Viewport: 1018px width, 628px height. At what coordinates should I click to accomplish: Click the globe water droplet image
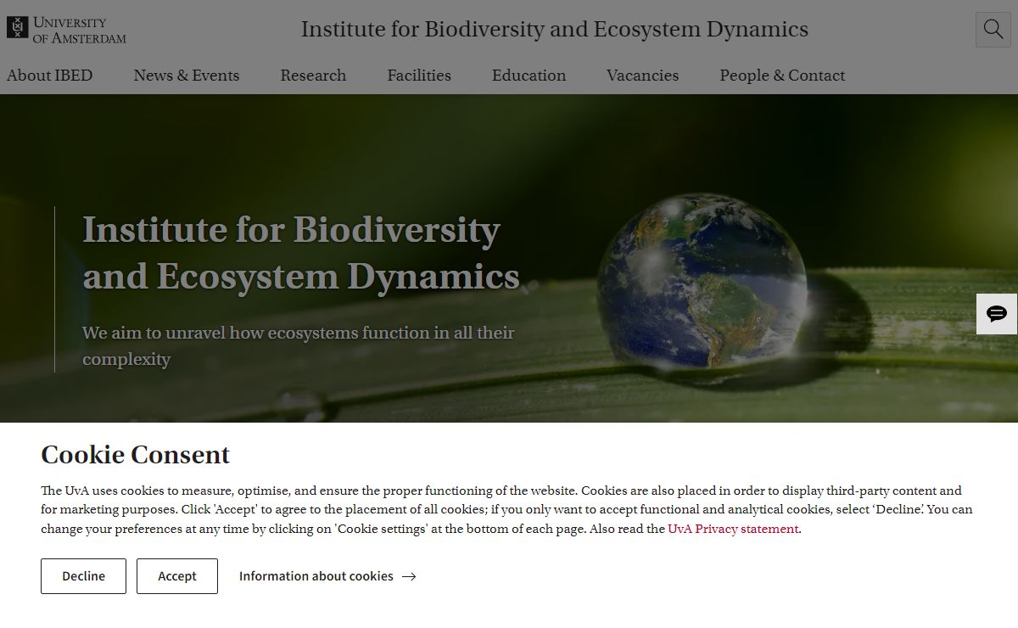tap(702, 280)
